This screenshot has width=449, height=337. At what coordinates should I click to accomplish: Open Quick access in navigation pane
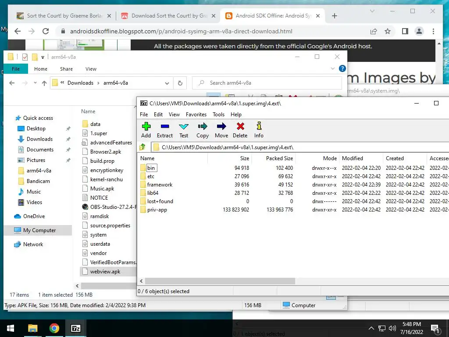click(x=38, y=118)
